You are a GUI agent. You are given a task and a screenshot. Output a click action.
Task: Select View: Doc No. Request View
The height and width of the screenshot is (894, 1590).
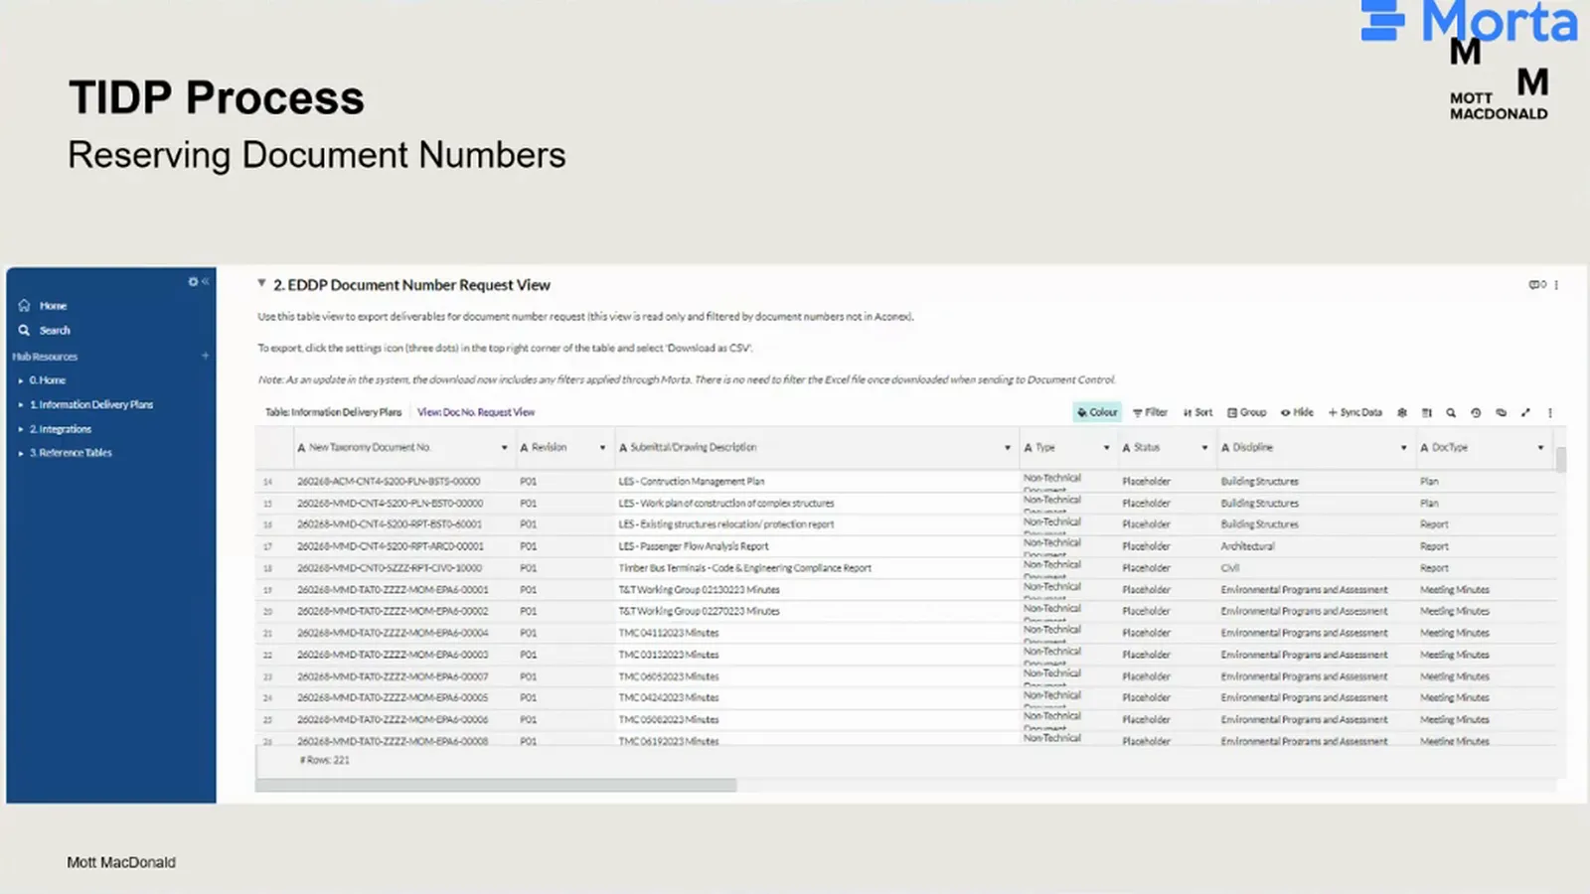[476, 412]
